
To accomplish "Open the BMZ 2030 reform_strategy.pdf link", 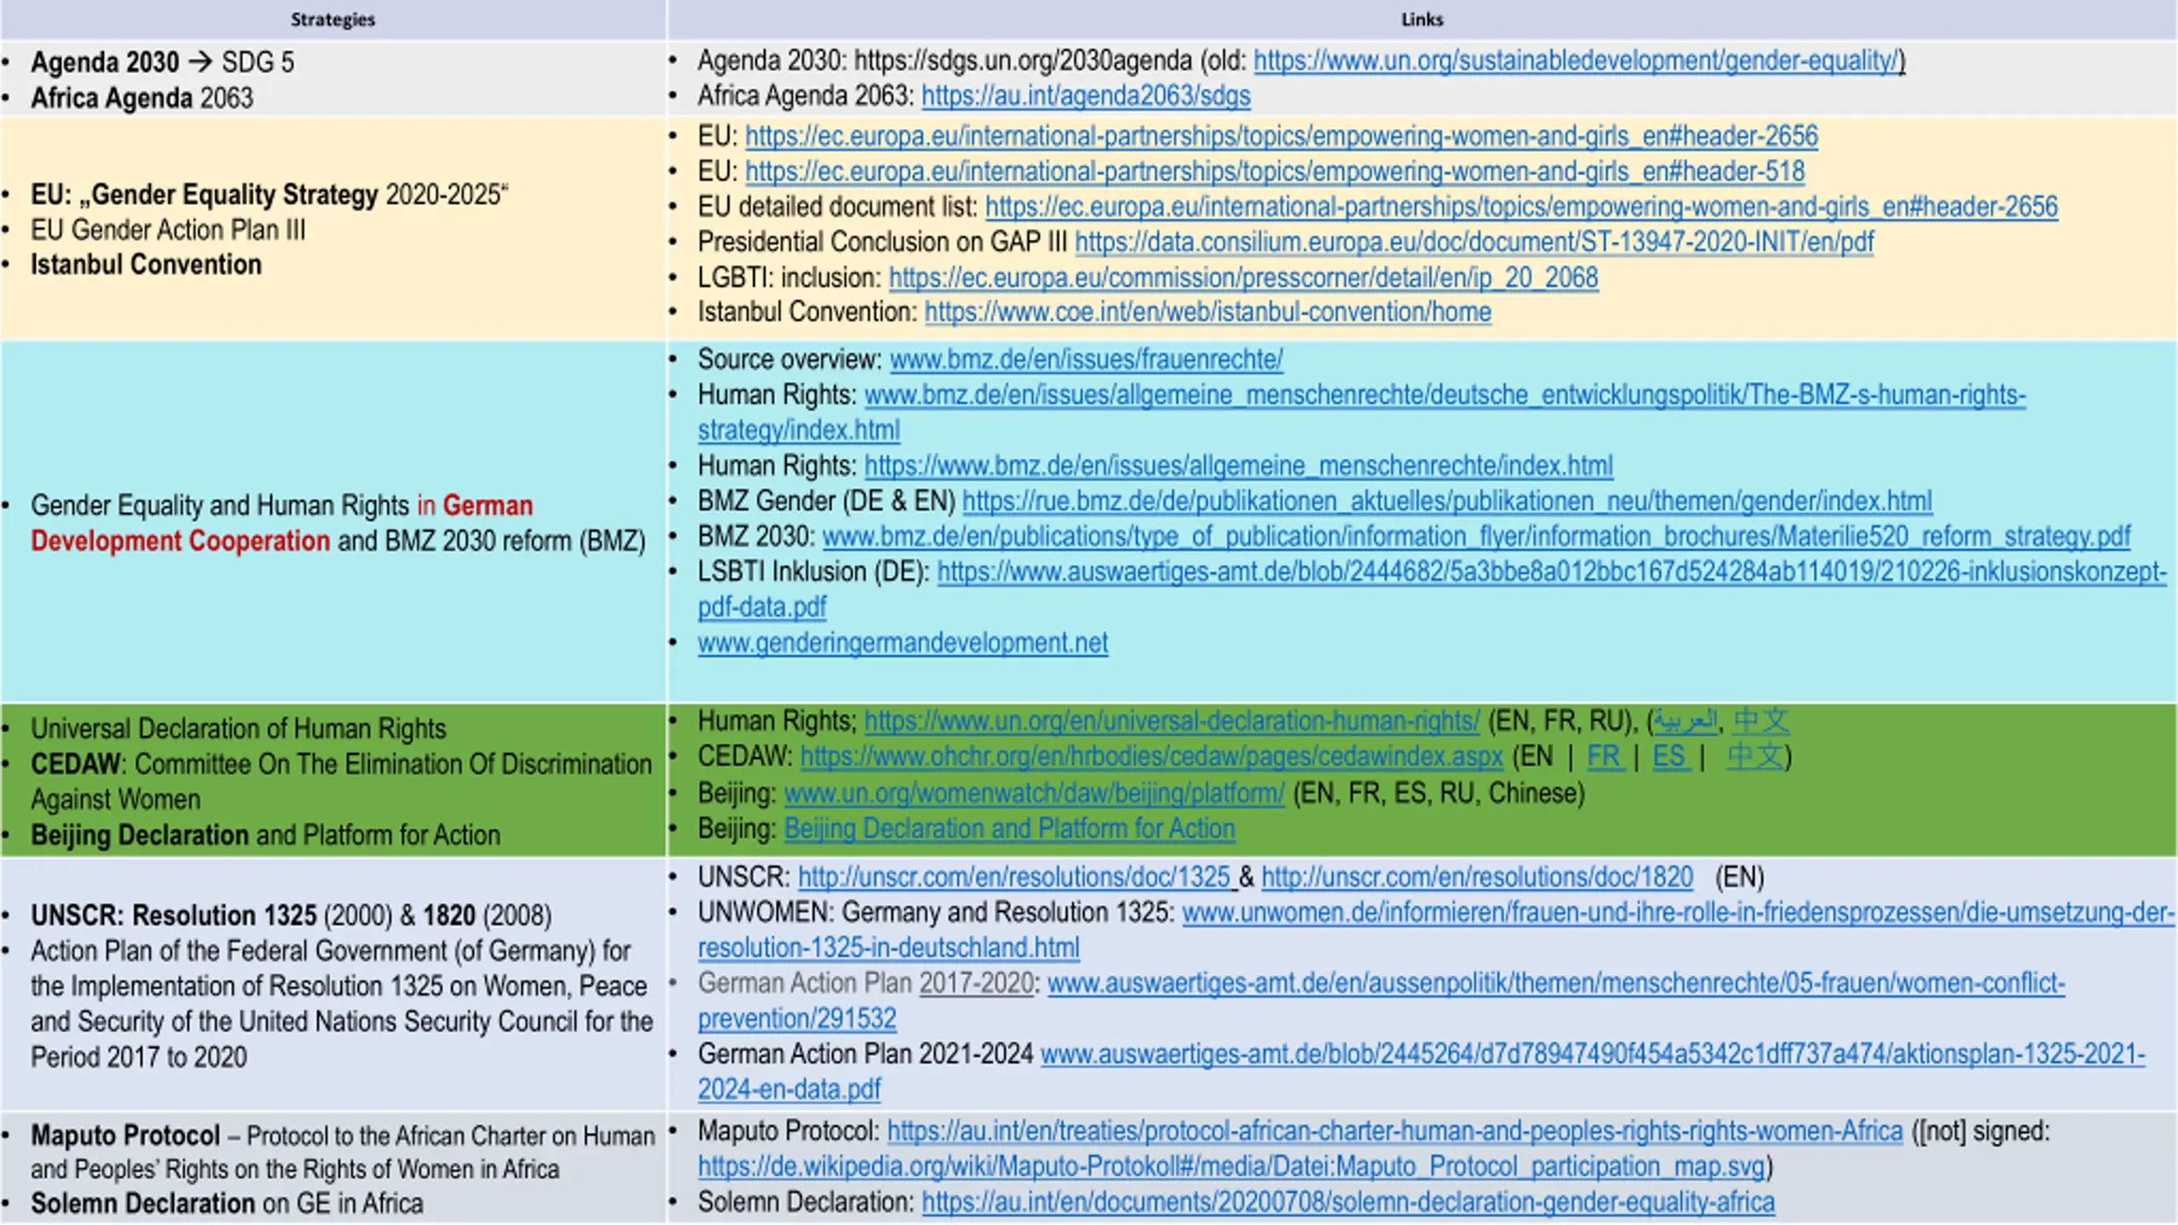I will pos(1476,538).
